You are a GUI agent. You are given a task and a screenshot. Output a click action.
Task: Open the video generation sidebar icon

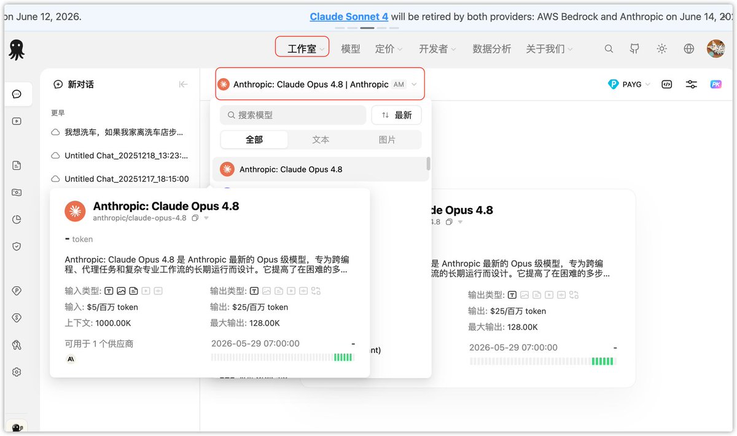tap(17, 121)
